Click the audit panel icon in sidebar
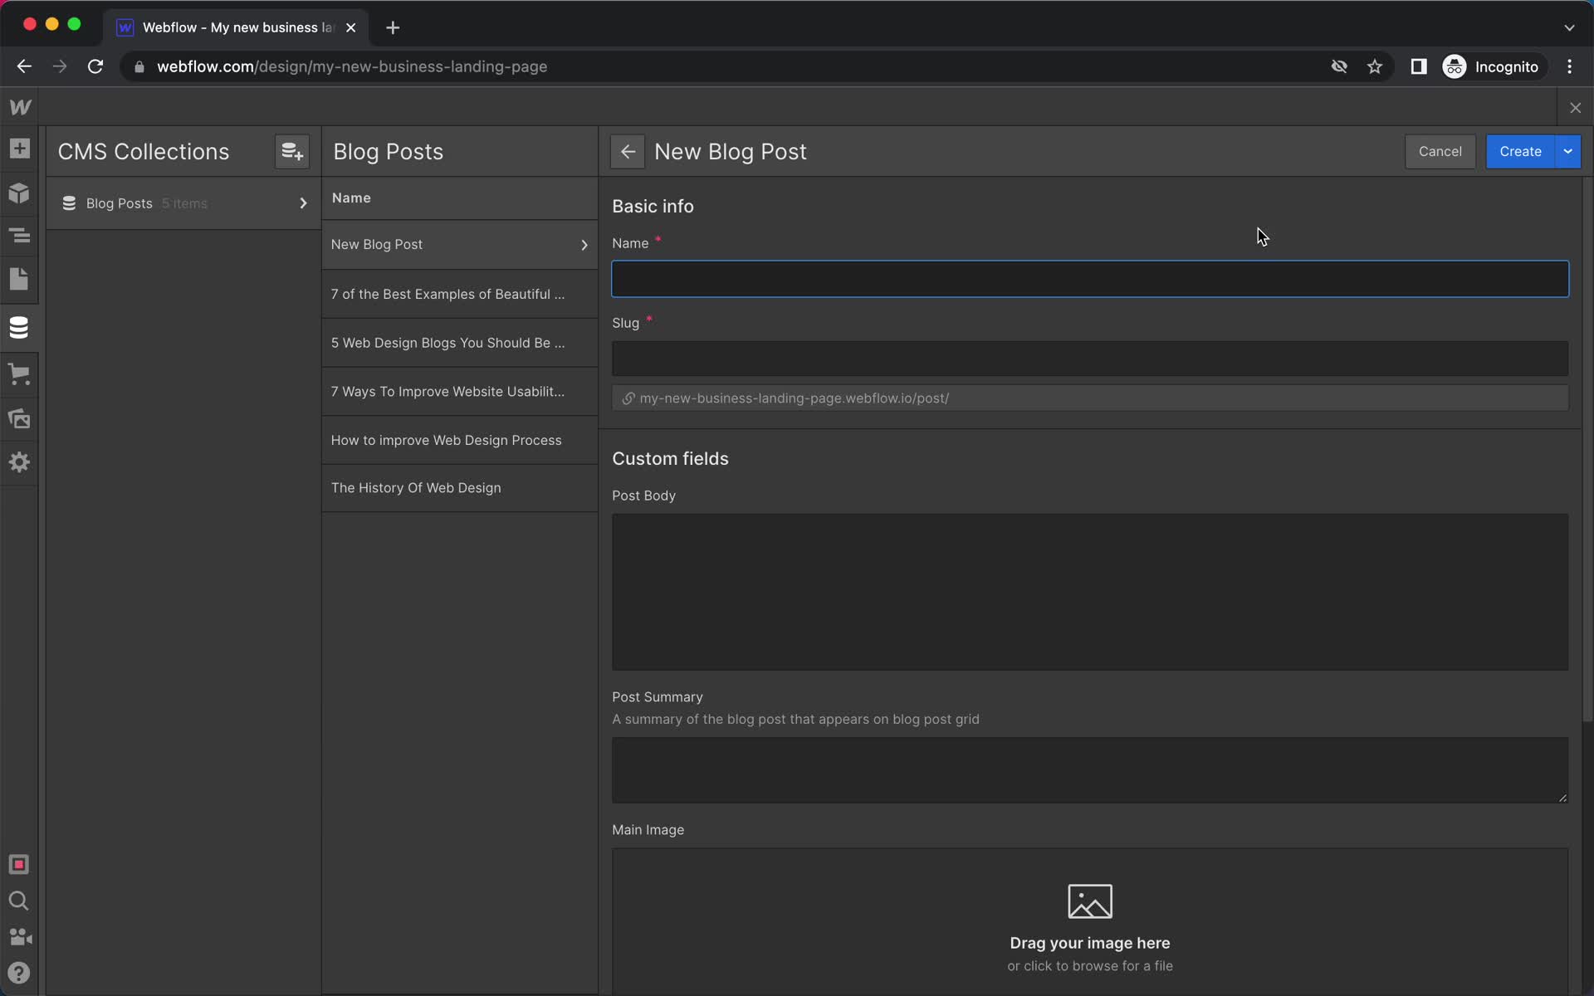This screenshot has height=996, width=1594. 19,865
